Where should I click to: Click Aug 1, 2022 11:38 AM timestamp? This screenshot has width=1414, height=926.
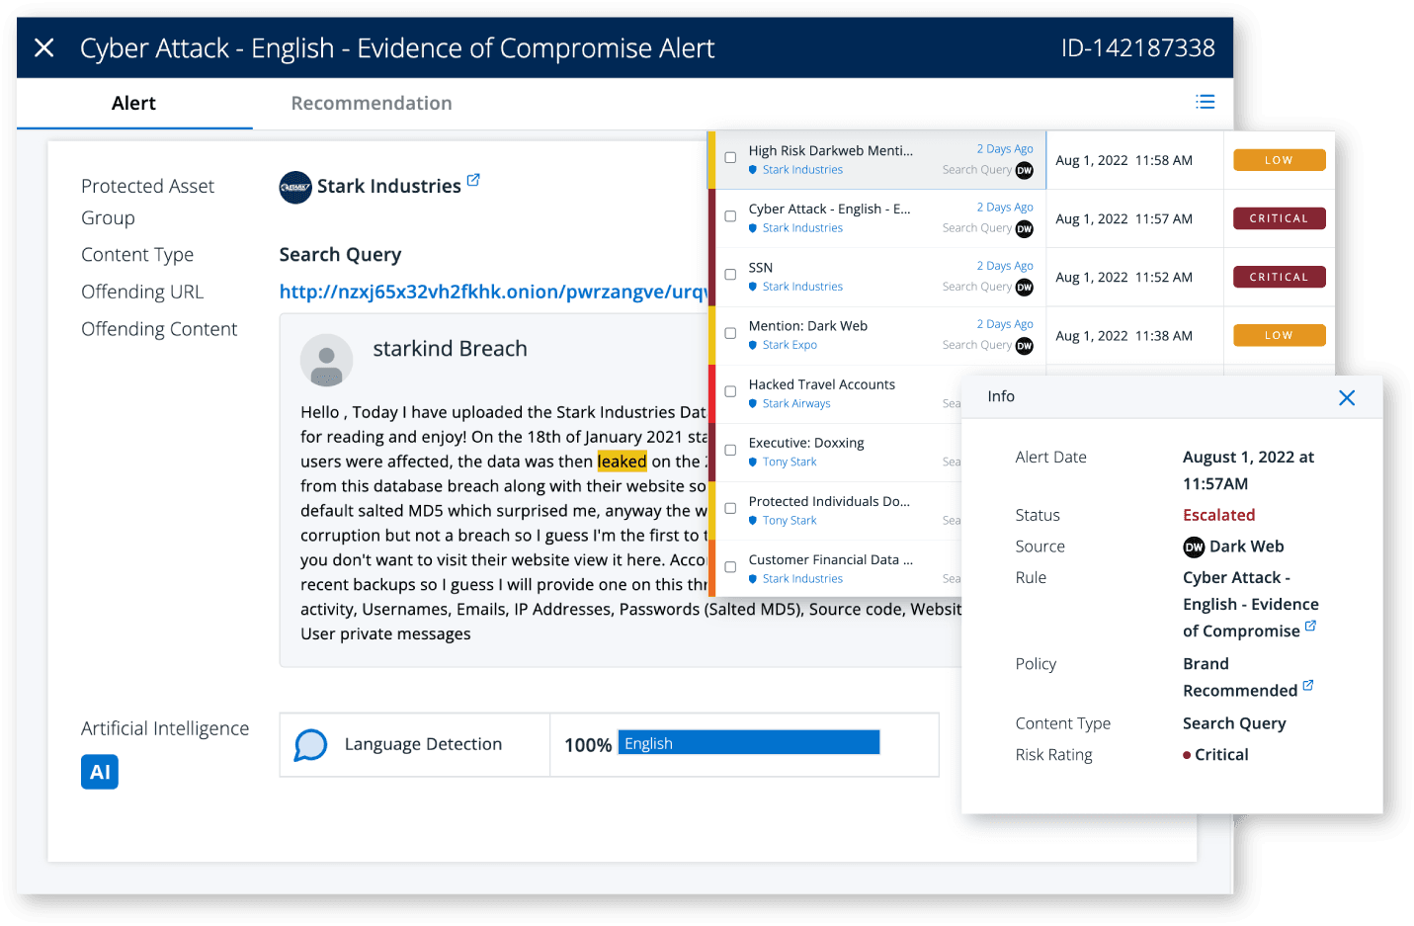[x=1123, y=335]
